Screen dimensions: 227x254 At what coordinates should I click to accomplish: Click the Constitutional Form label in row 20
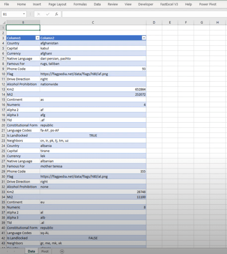coord(22,125)
